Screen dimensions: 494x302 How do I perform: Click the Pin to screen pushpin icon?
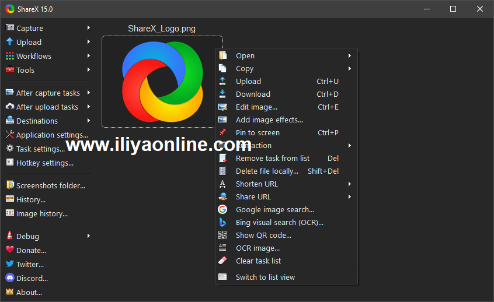click(x=222, y=132)
